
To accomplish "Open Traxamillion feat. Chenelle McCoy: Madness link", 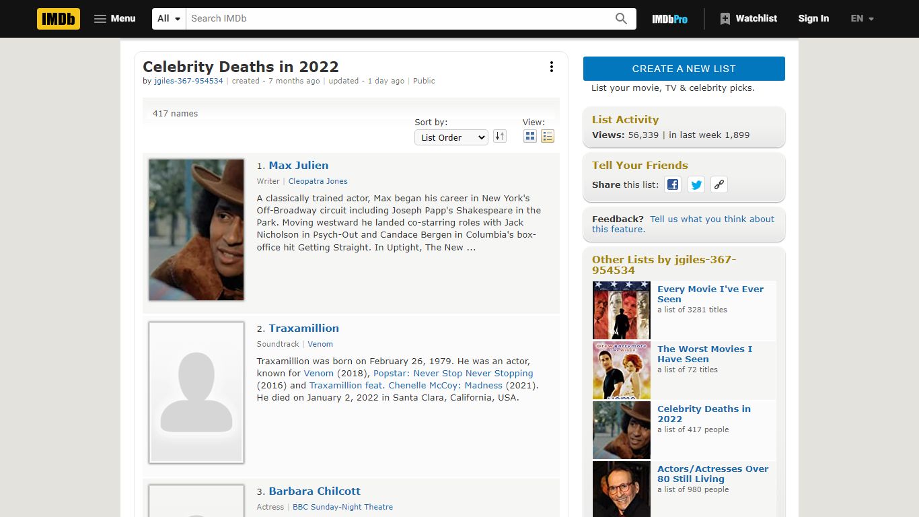I will pyautogui.click(x=406, y=386).
